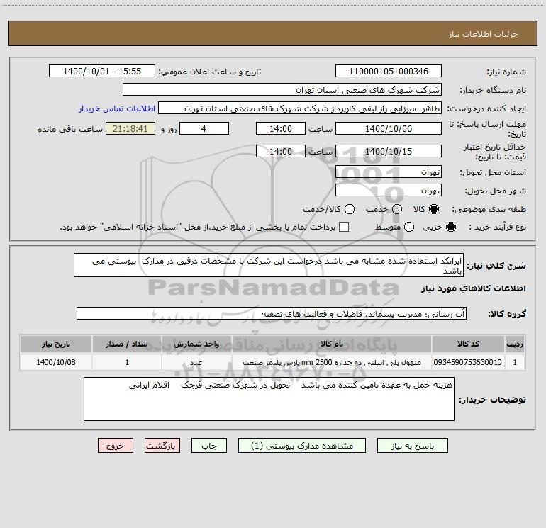
Task: Click the توضیحات خریدار text area
Action: coord(269,399)
